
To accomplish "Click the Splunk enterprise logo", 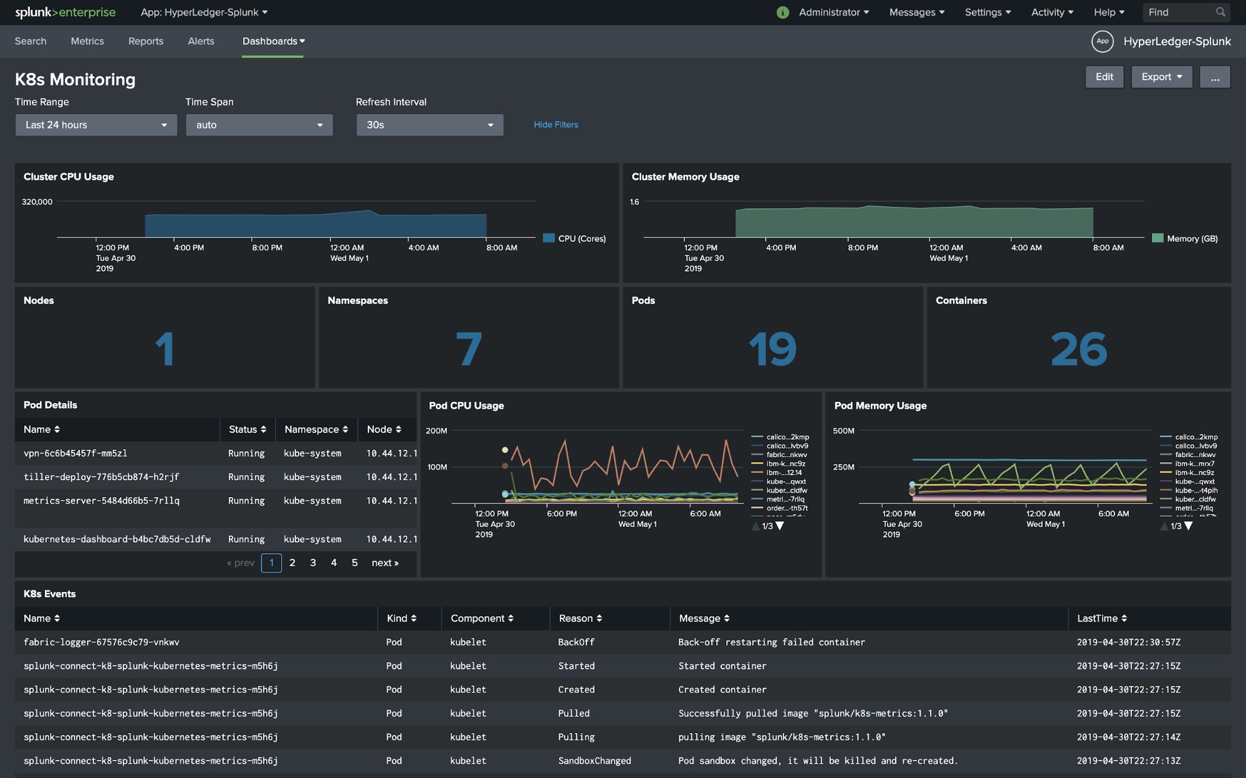I will tap(65, 12).
